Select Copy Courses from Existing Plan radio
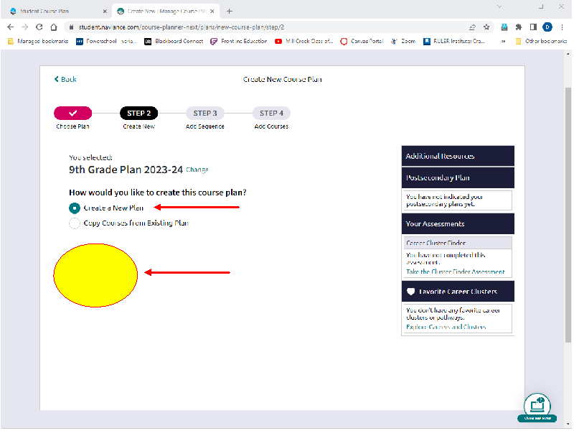Screen dimensions: 574x431 pyautogui.click(x=75, y=223)
